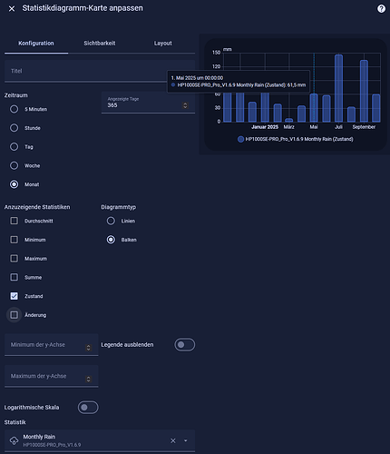
Task: Close the card editor dialog
Action: tap(12, 8)
